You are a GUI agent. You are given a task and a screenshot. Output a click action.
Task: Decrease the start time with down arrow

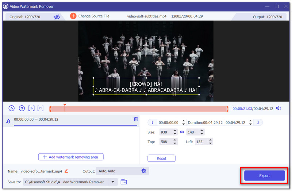pyautogui.click(x=184, y=124)
